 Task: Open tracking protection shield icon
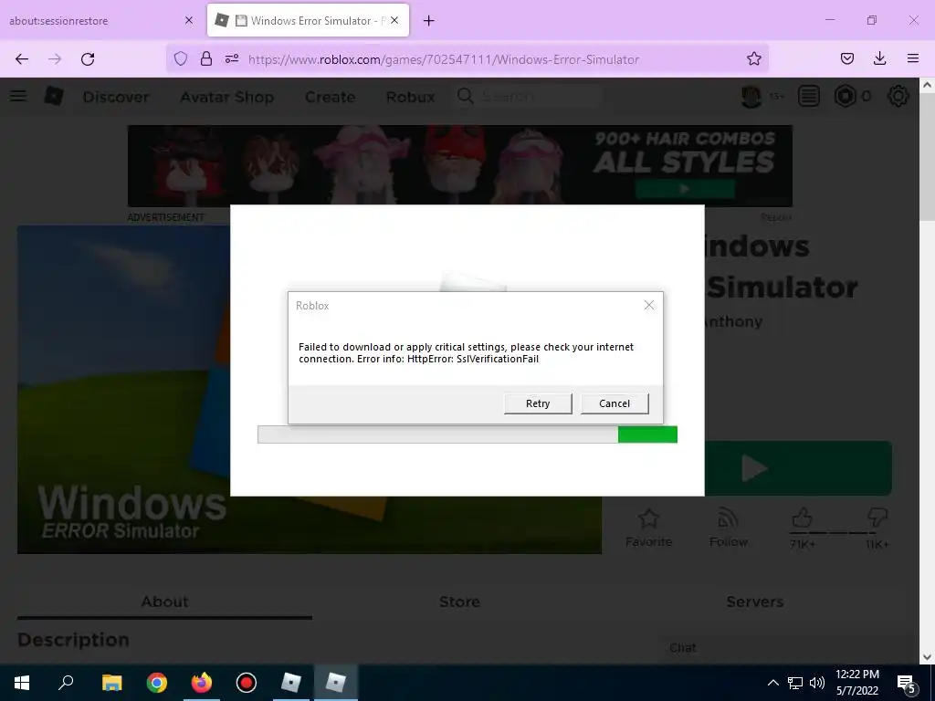pyautogui.click(x=181, y=59)
